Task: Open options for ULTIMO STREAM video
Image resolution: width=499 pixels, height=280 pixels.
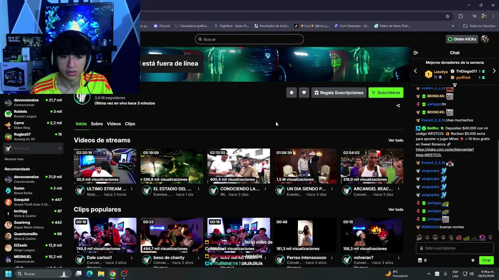Action: pos(132,189)
